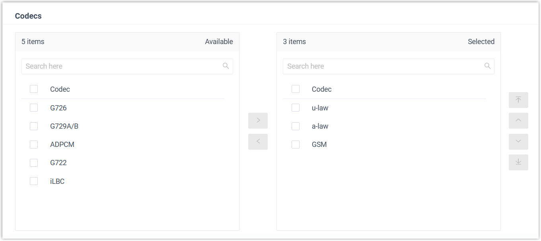The image size is (541, 241).
Task: Focus the Selected codecs search field
Action: tap(382, 66)
